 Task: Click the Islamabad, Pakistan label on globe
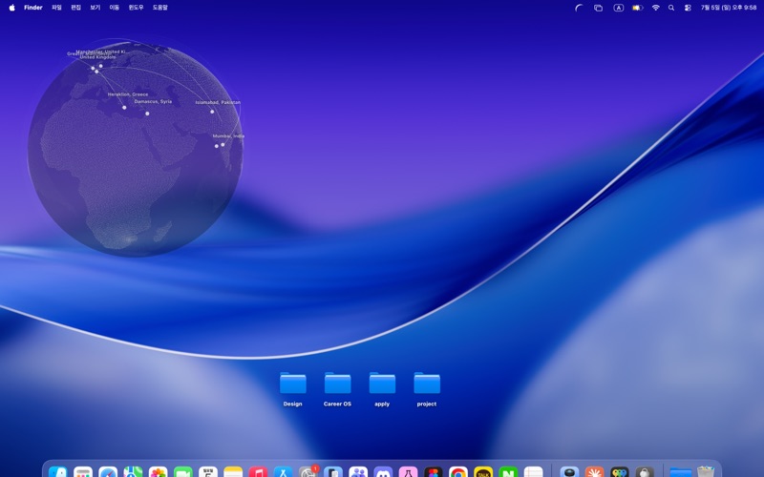click(x=218, y=103)
